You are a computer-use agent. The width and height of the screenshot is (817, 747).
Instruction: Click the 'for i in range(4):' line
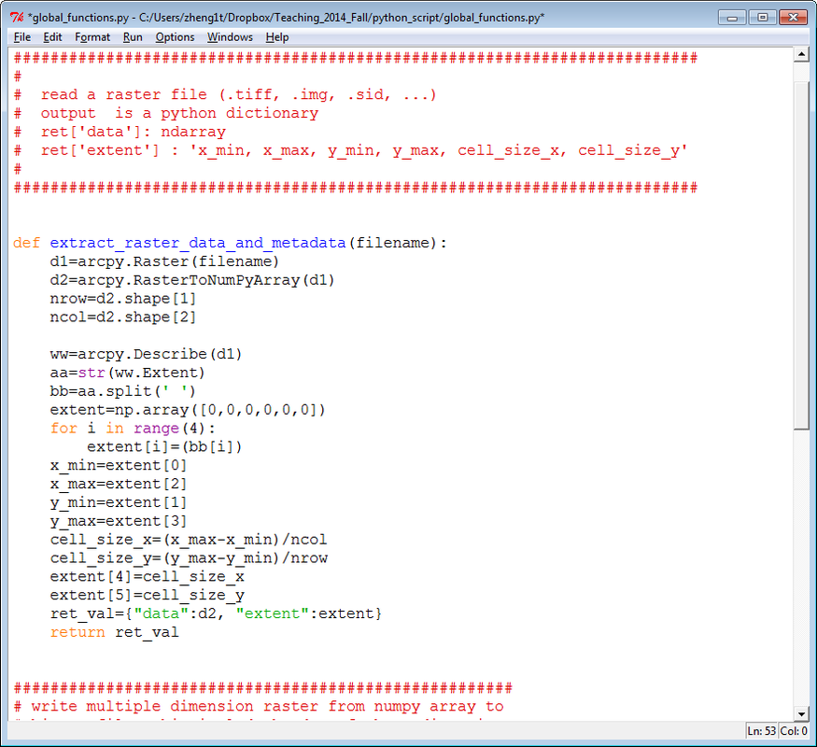pyautogui.click(x=133, y=429)
